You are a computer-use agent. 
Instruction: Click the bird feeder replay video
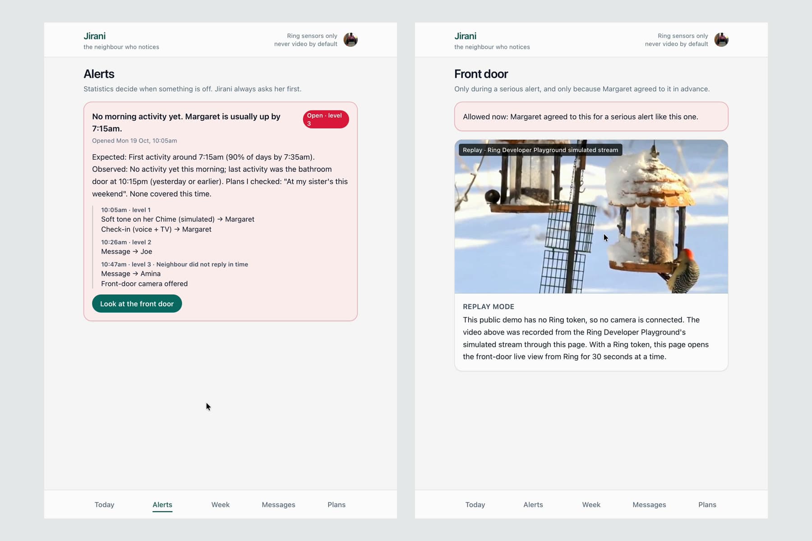(591, 216)
